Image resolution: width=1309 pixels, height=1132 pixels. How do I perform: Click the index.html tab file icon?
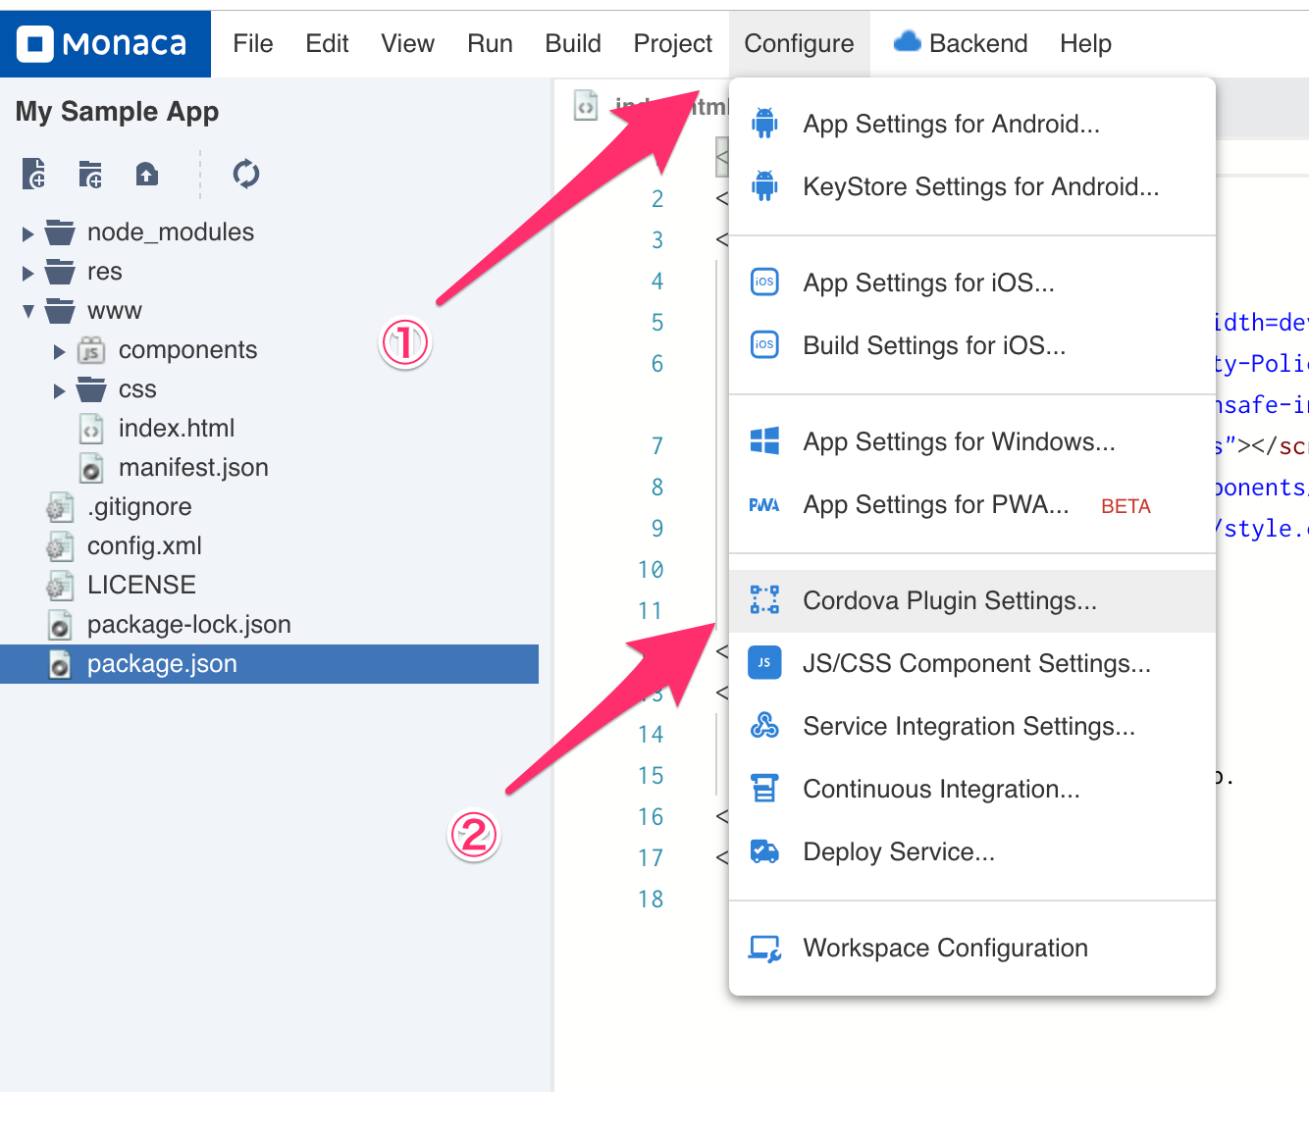point(586,106)
